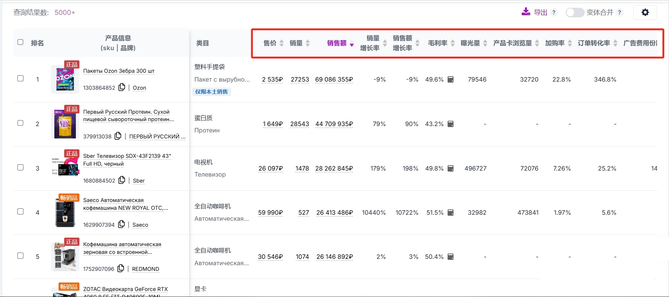Select checkbox for rank 3 row
669x297 pixels.
(20, 167)
